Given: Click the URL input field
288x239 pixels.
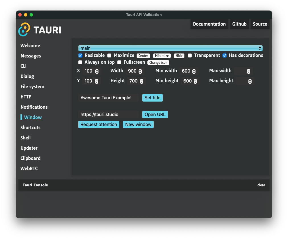Looking at the screenshot, I should click(x=108, y=115).
